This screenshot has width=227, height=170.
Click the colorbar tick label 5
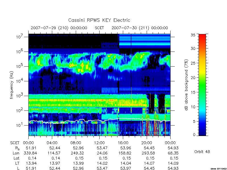[194, 122]
